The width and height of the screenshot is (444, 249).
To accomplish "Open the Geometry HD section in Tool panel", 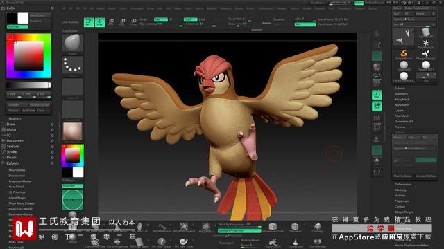I will coord(404,122).
